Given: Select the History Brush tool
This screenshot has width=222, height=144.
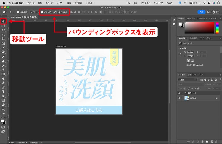Looking at the screenshot, I should click(3, 66).
